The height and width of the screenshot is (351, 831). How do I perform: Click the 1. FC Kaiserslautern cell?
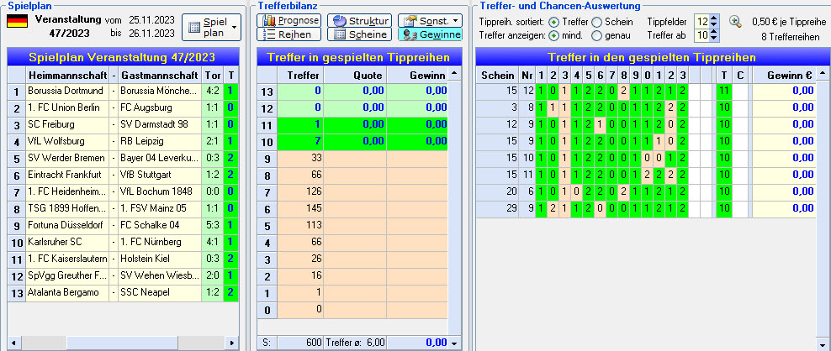[68, 259]
